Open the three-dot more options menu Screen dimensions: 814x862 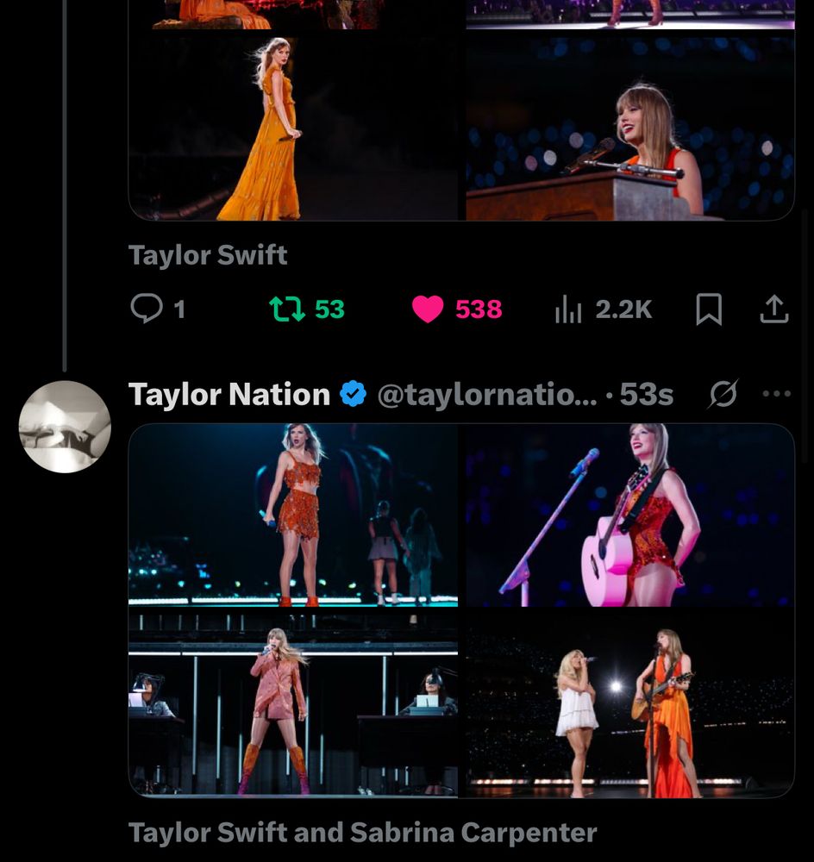click(x=776, y=394)
